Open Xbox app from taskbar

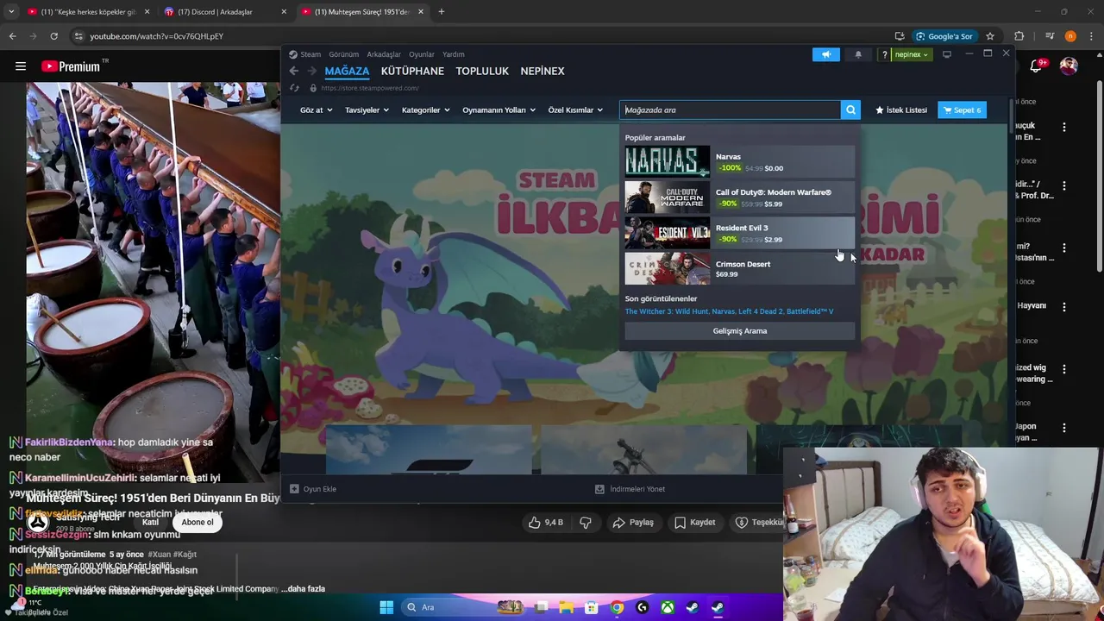click(x=668, y=607)
